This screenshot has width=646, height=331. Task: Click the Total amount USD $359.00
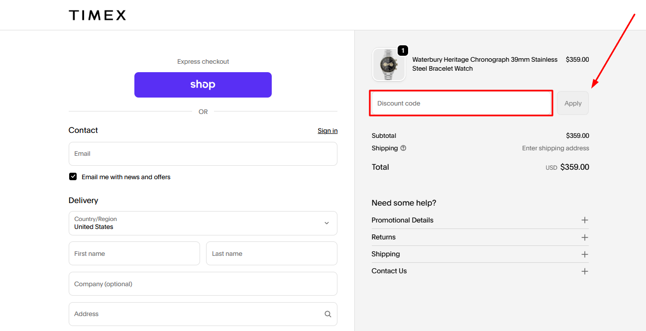(567, 167)
